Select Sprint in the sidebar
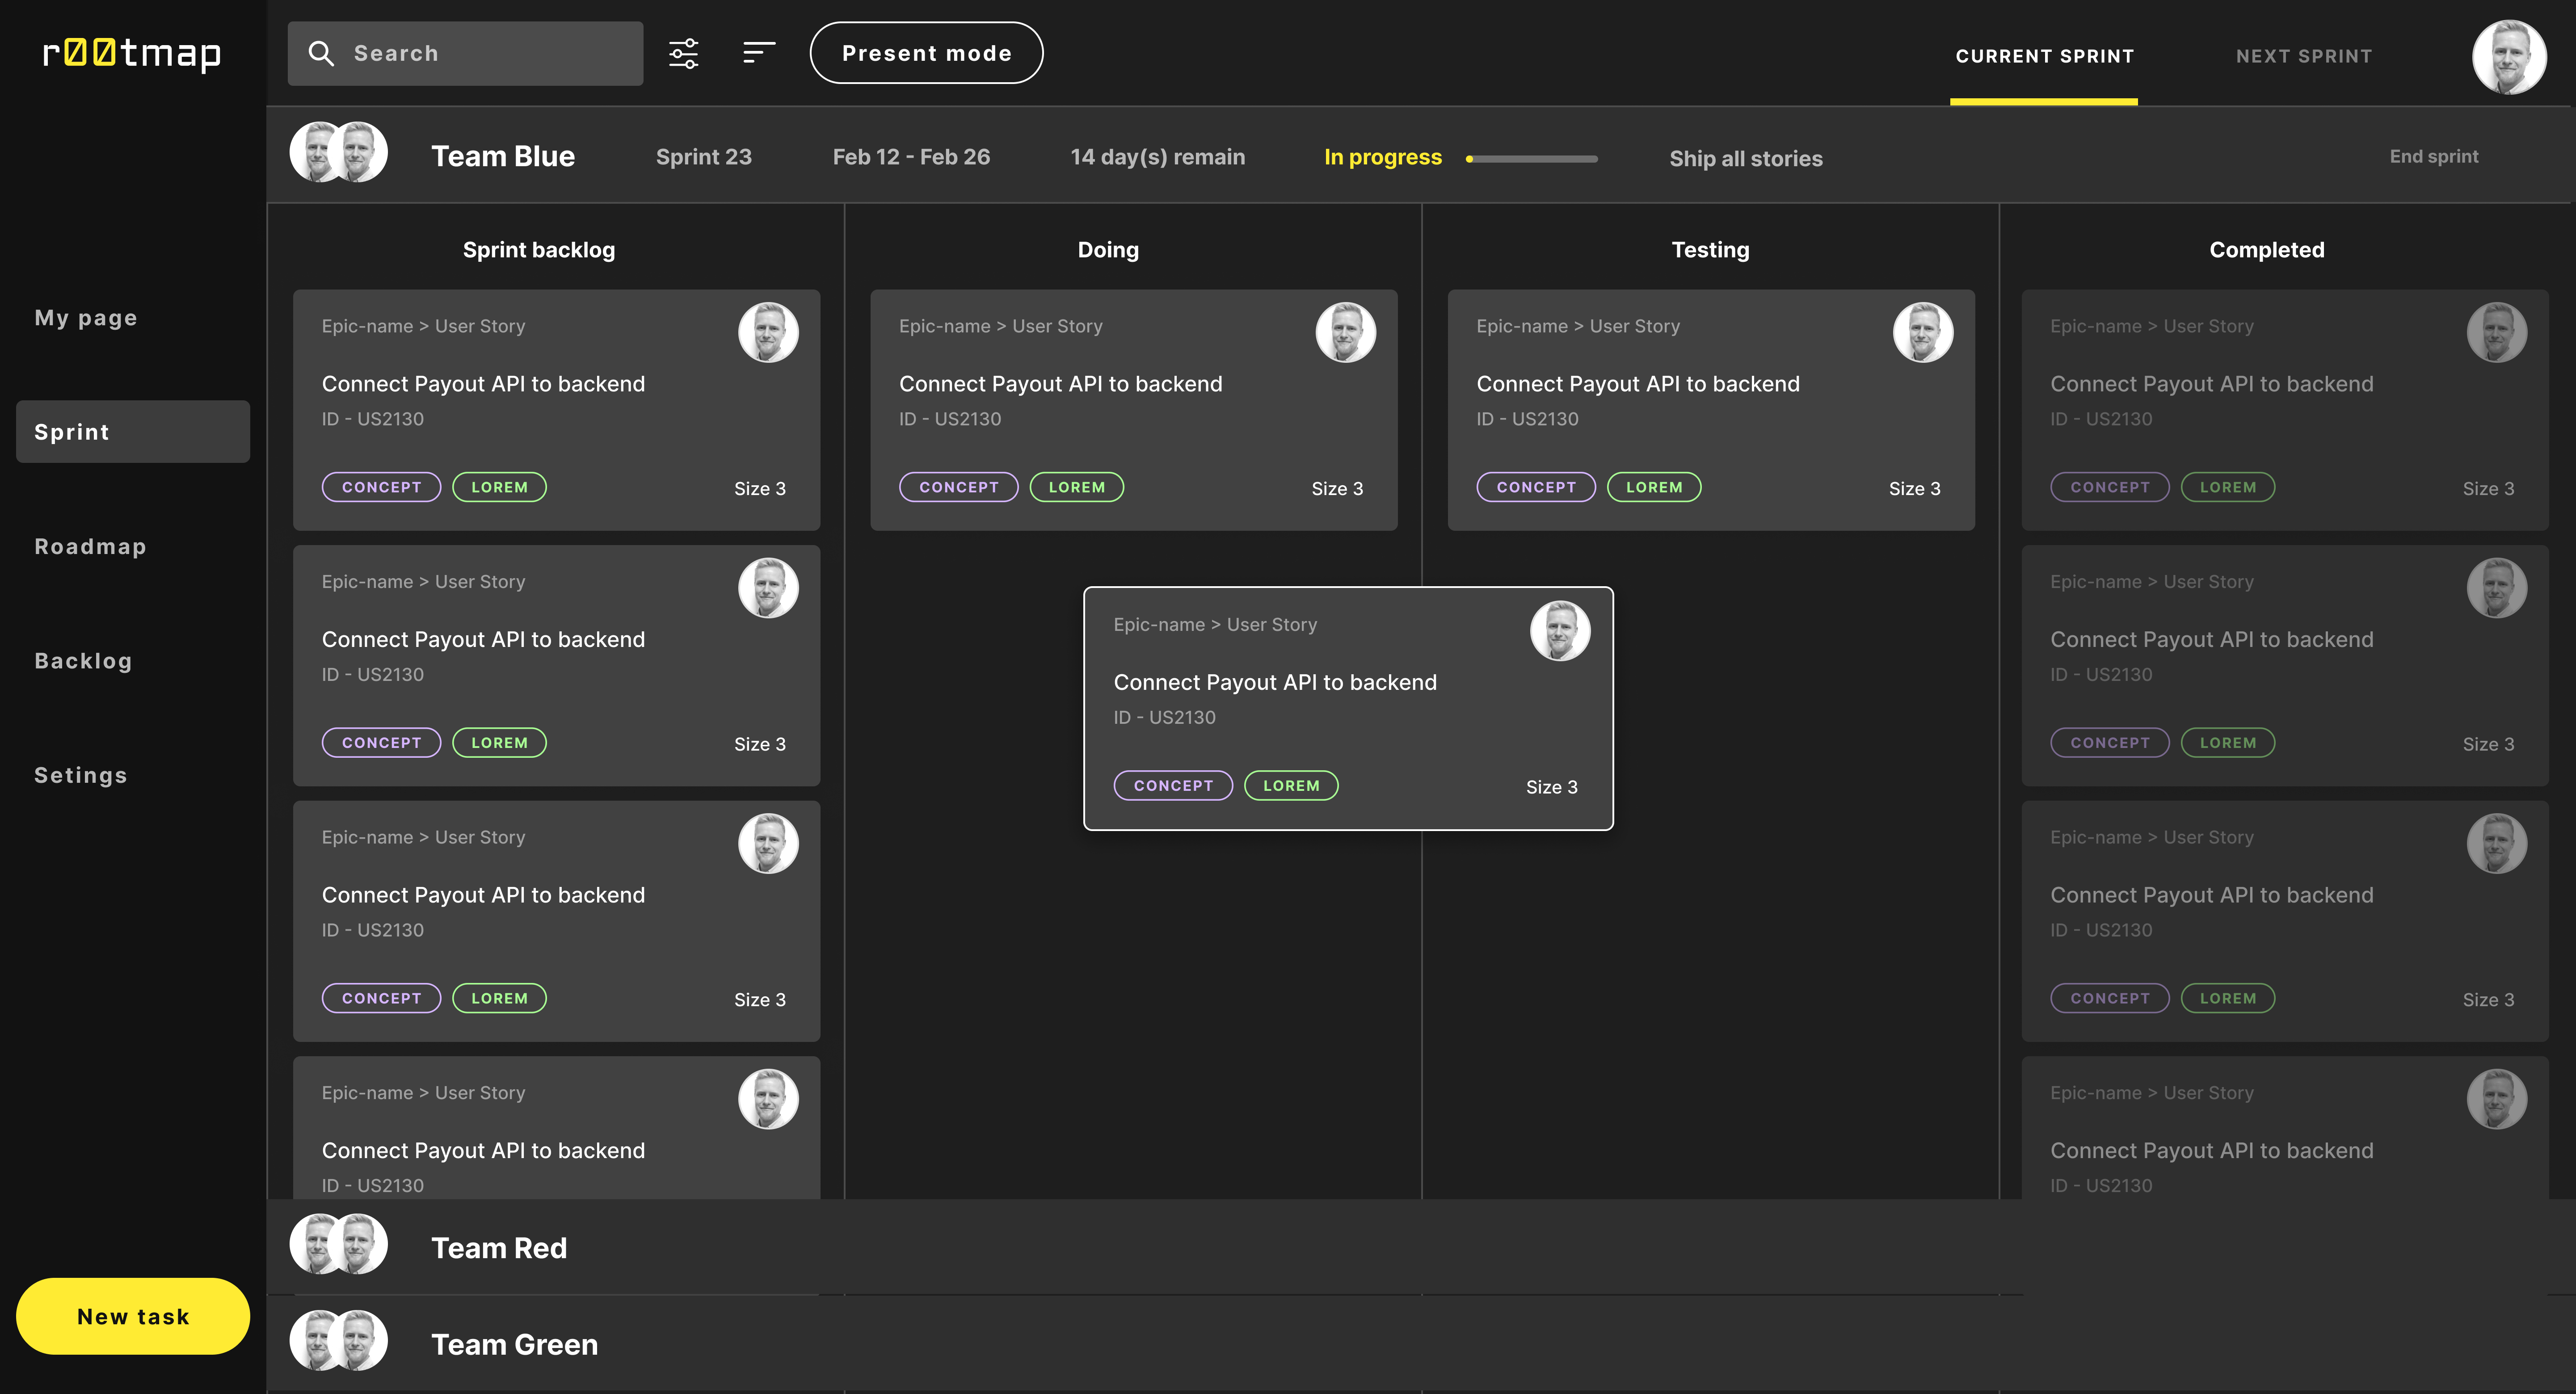2576x1394 pixels. (x=133, y=432)
